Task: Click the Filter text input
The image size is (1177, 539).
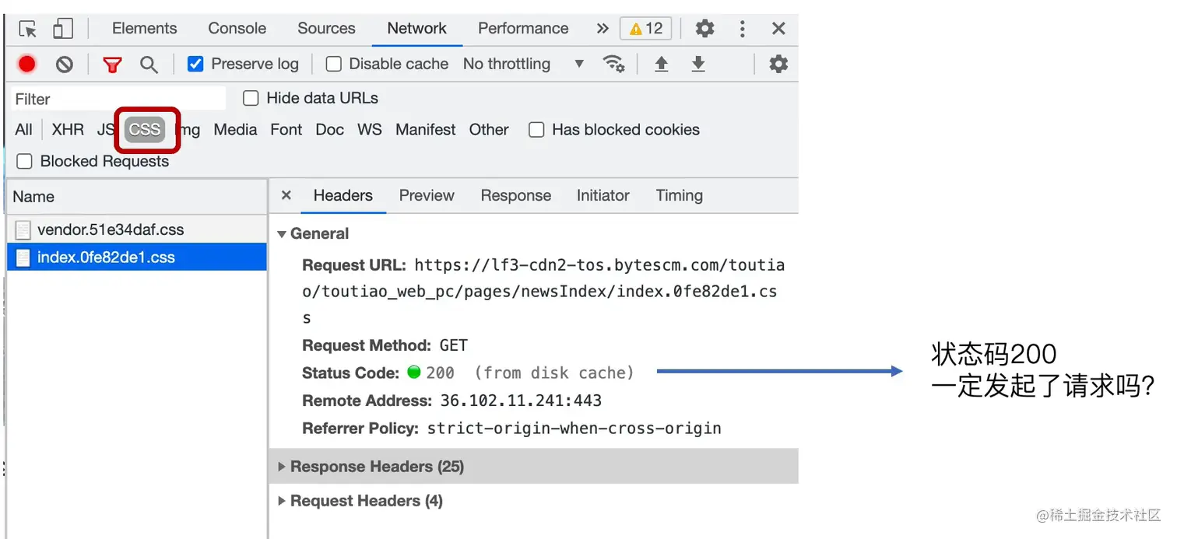Action: click(x=117, y=99)
